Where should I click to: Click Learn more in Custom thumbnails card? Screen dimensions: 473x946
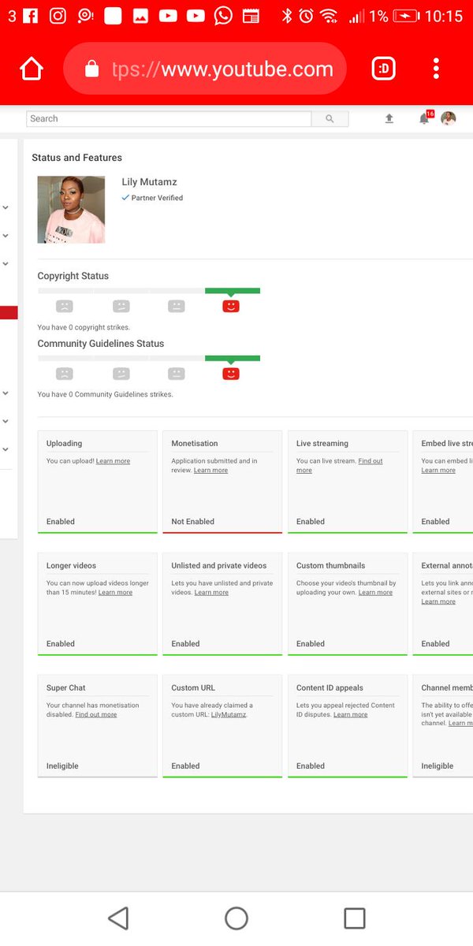pyautogui.click(x=375, y=593)
